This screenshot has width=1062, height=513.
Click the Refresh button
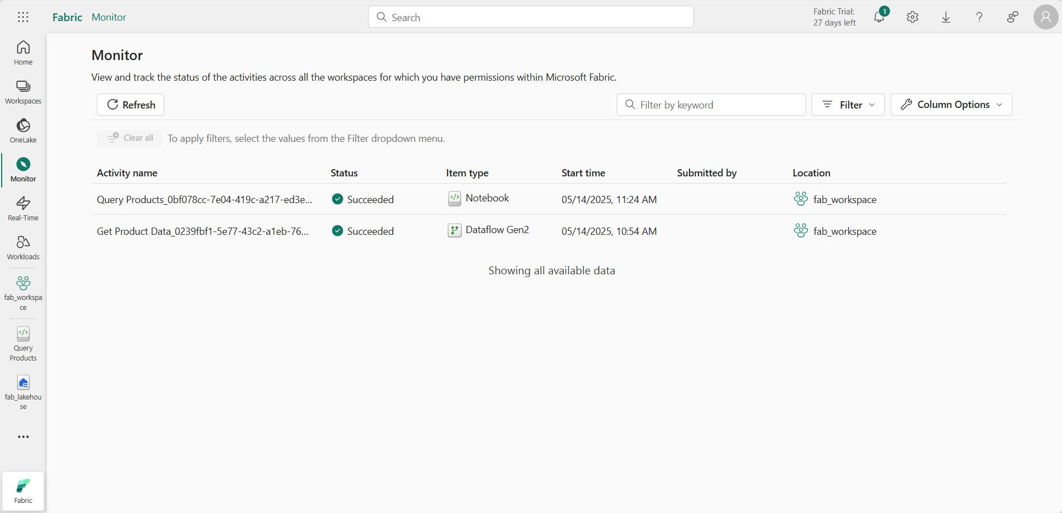[130, 105]
